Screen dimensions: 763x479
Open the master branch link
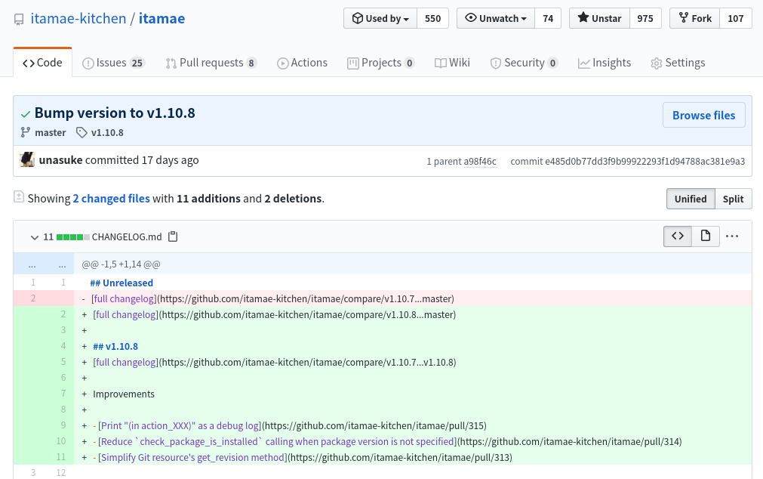50,132
